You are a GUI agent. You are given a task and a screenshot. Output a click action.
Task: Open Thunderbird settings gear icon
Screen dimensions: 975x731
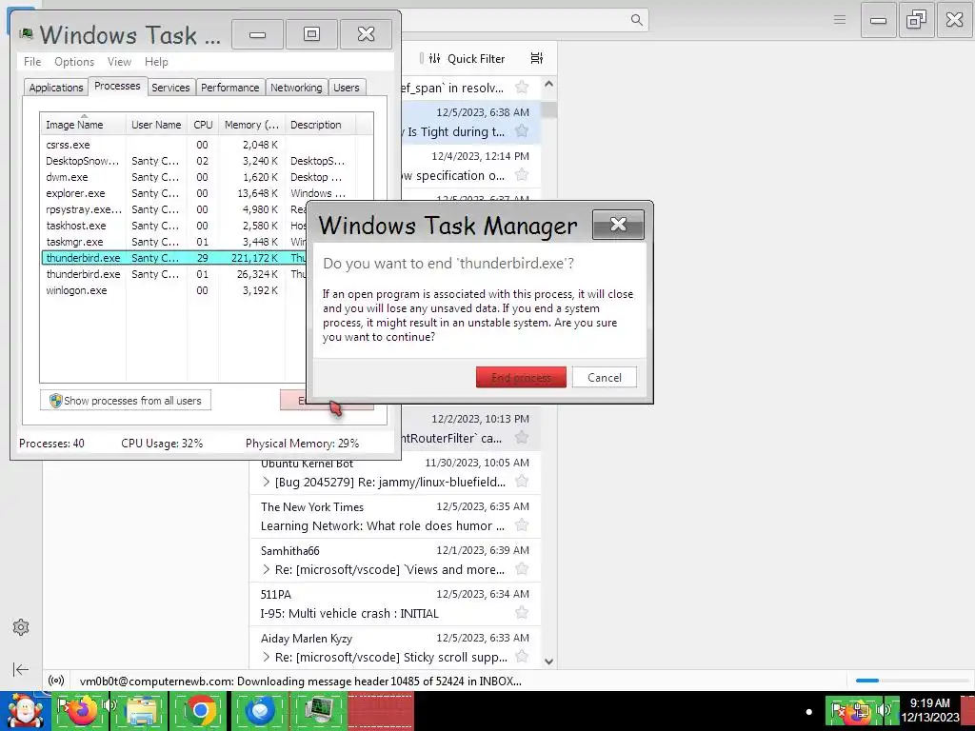(x=21, y=627)
